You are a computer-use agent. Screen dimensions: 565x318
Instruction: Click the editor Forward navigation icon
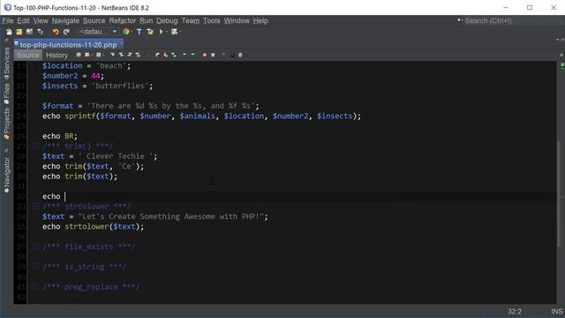tap(98, 55)
